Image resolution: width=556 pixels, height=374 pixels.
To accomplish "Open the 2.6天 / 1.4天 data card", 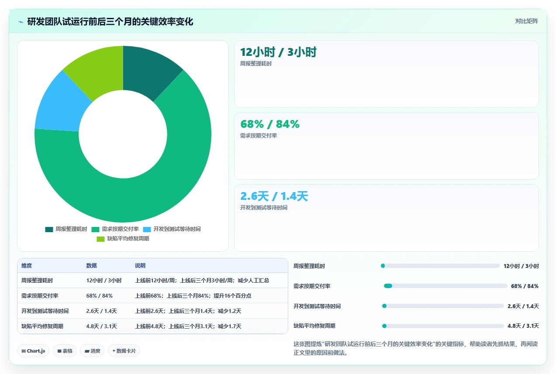I will (386, 218).
